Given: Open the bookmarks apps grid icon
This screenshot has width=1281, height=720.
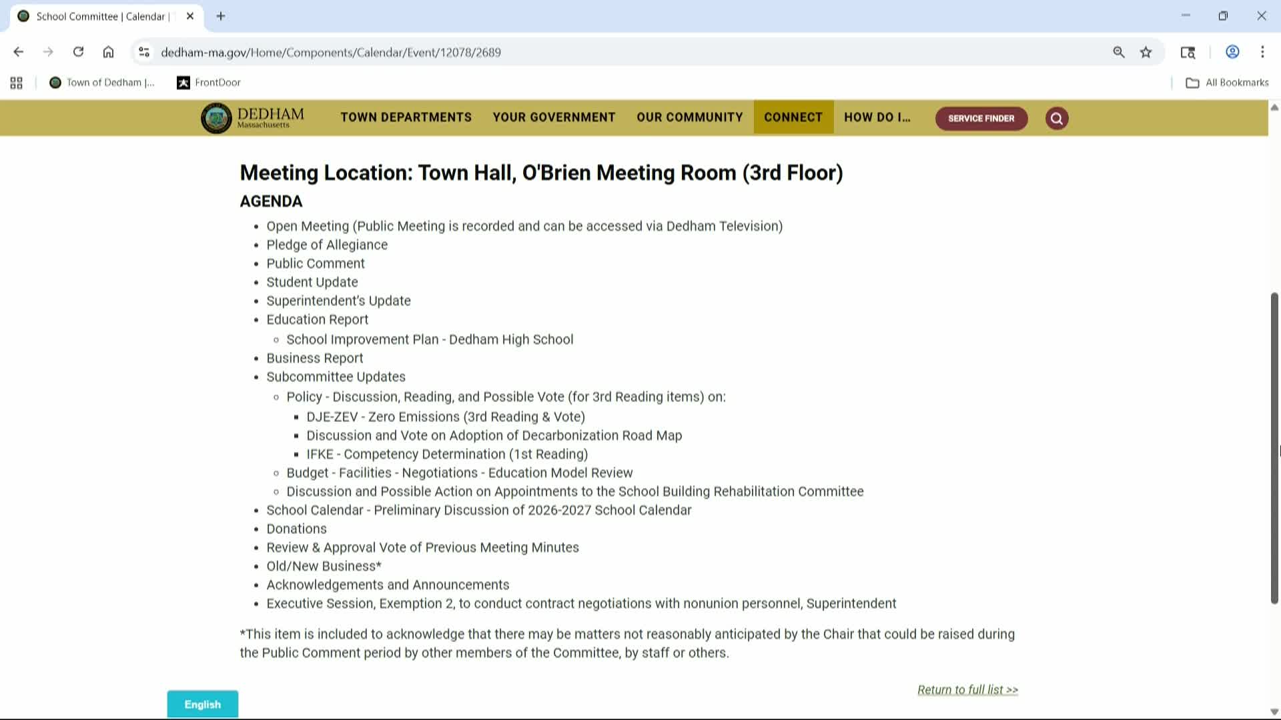Looking at the screenshot, I should pos(16,83).
